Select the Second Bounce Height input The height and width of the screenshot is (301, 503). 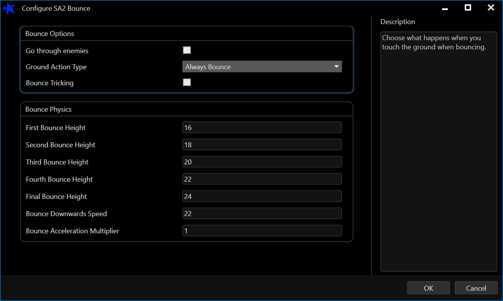[261, 145]
